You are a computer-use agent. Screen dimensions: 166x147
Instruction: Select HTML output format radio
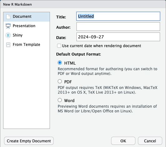point(60,63)
